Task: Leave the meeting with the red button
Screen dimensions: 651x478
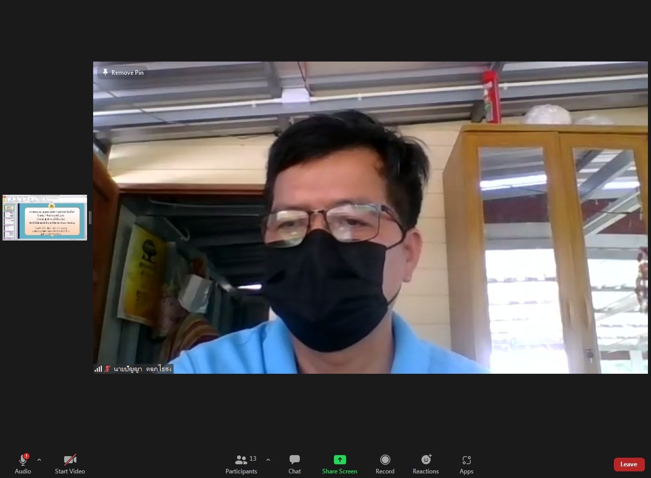Action: (629, 464)
